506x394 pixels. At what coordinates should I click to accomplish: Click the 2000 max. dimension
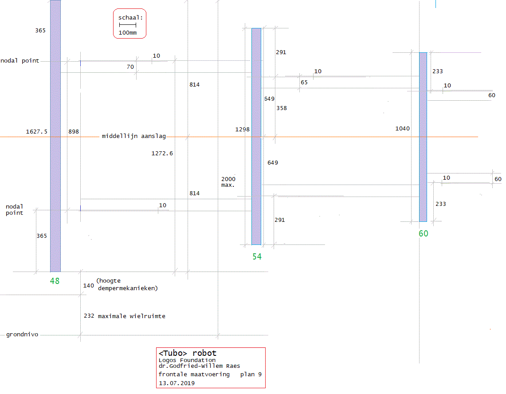228,182
